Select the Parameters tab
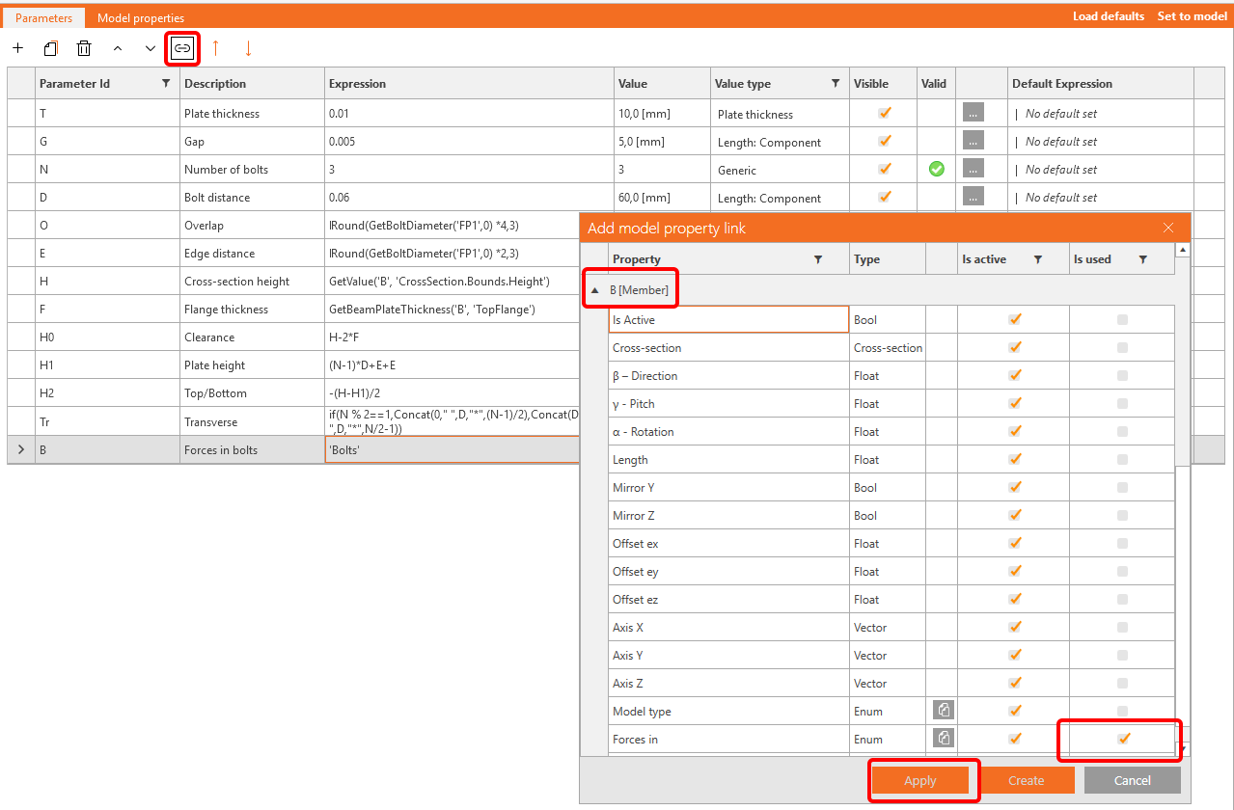Screen dimensions: 1234x810 pos(43,17)
